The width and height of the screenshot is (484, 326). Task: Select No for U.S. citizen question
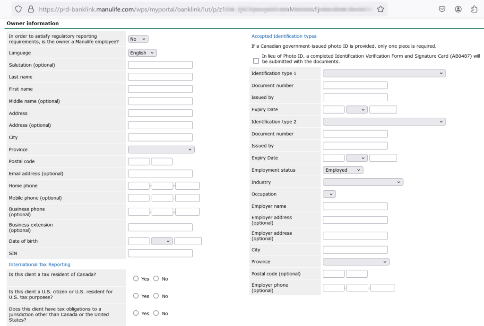click(x=156, y=296)
